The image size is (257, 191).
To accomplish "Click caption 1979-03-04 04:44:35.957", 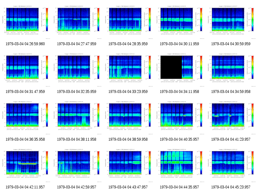I will point(179,187).
